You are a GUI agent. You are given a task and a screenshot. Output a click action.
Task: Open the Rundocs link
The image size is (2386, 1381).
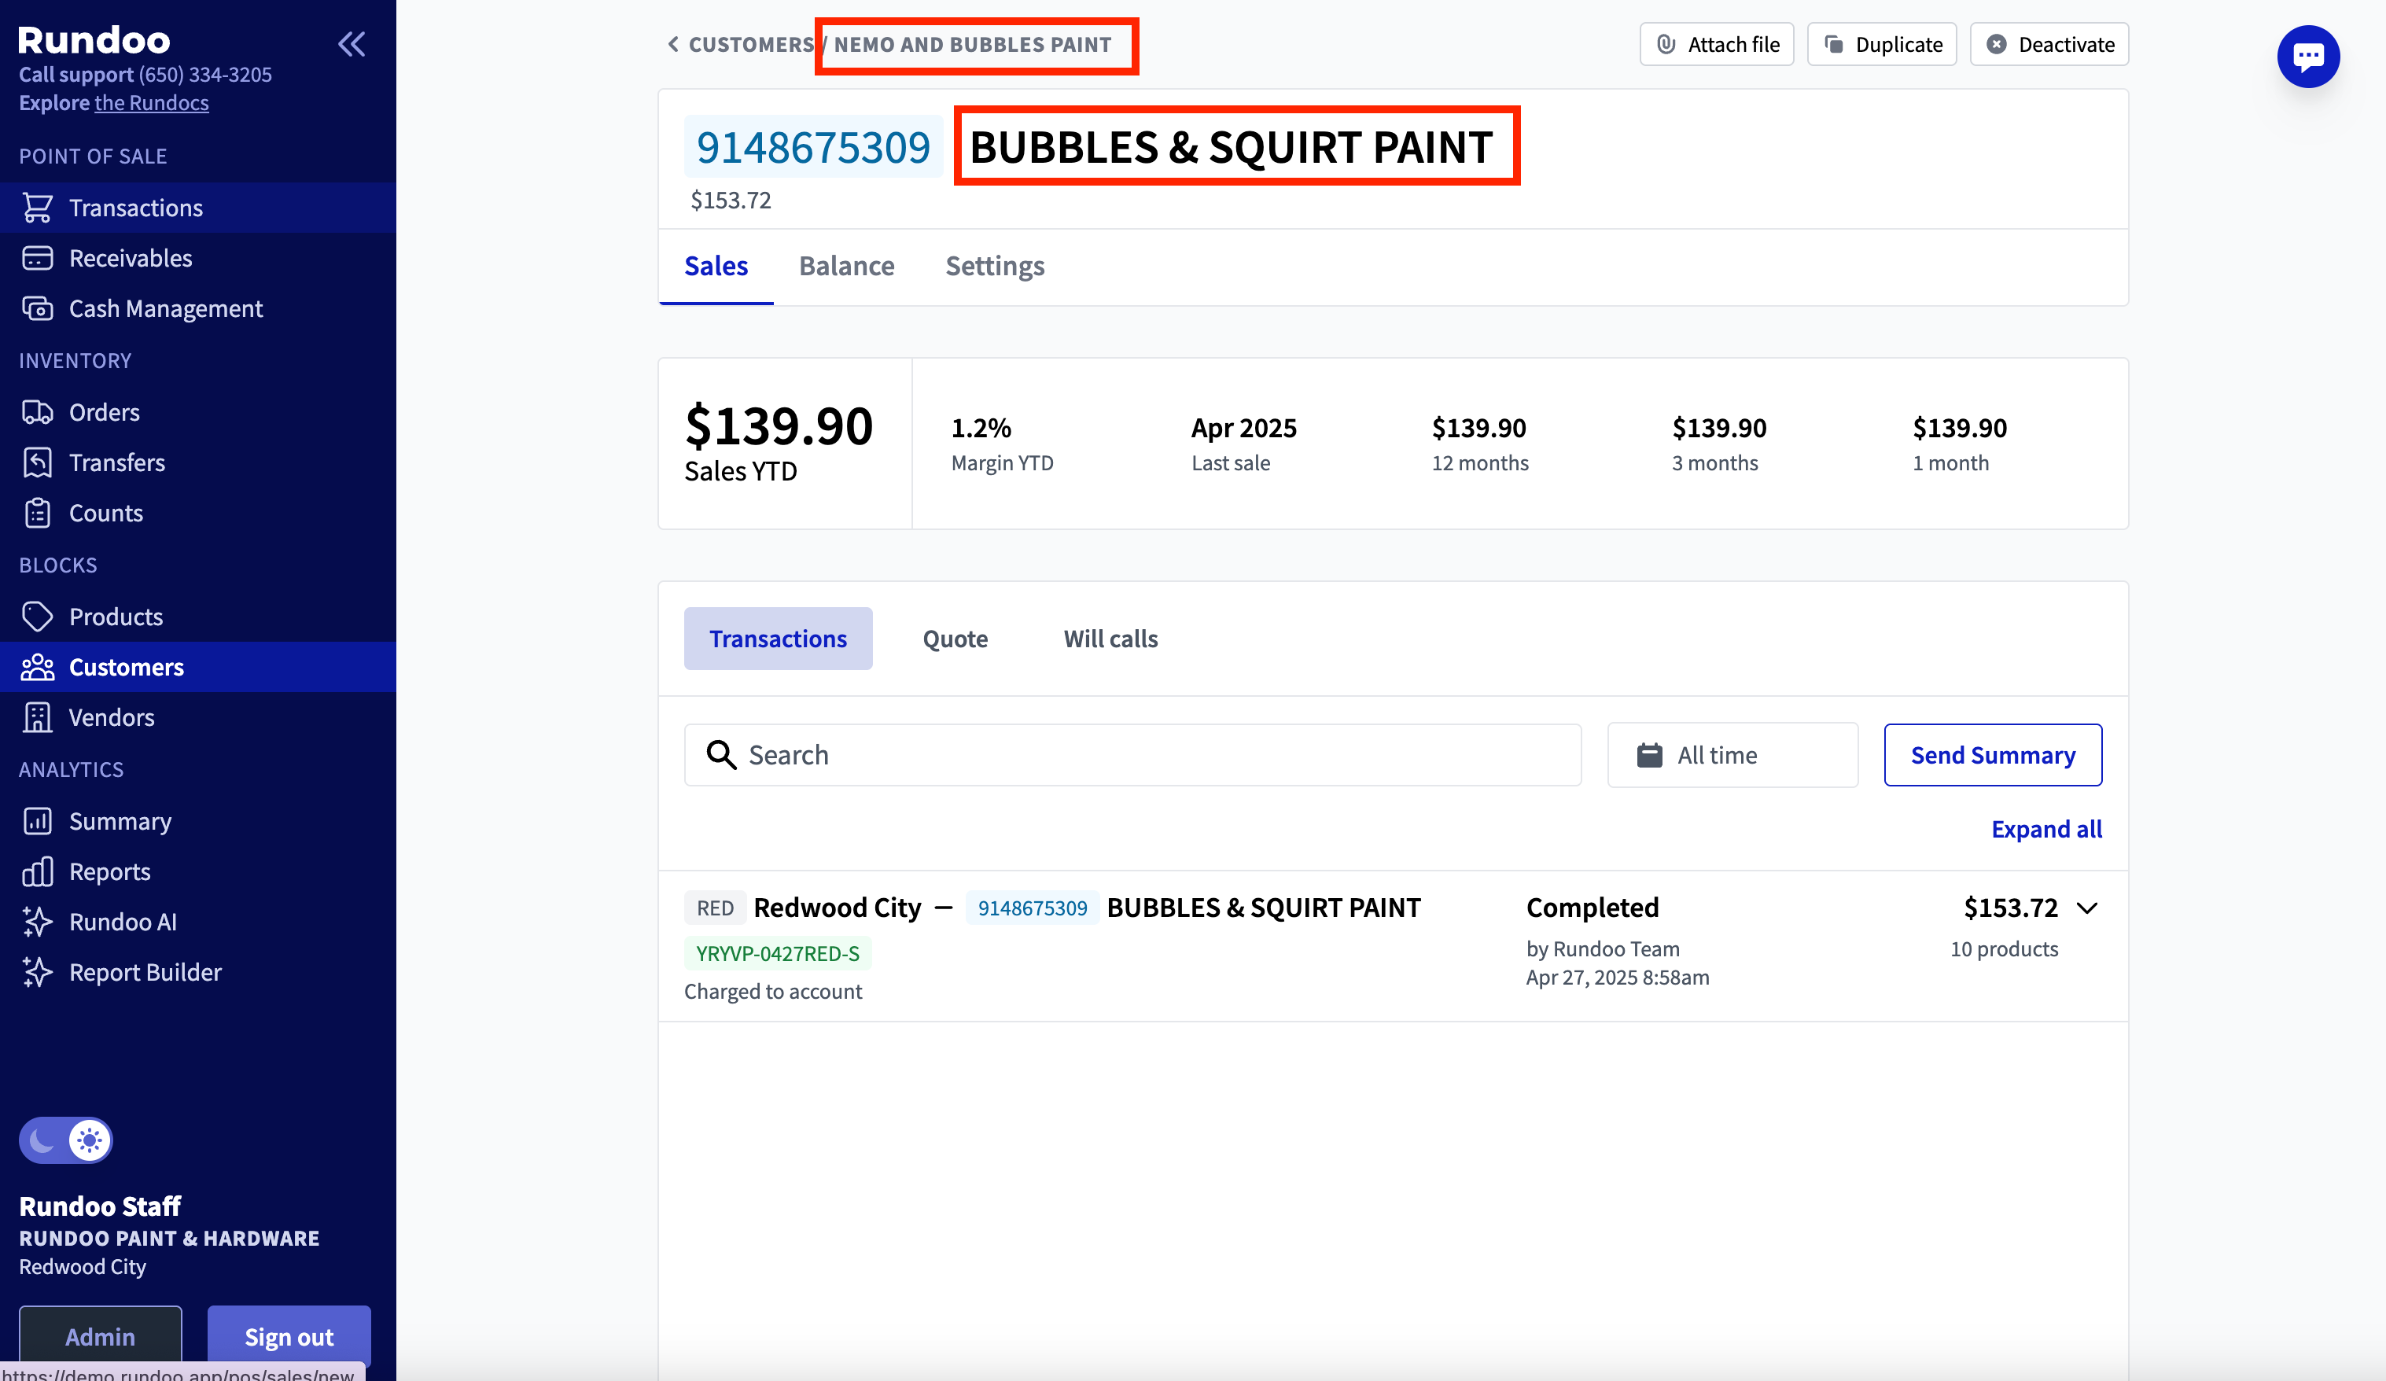tap(152, 102)
